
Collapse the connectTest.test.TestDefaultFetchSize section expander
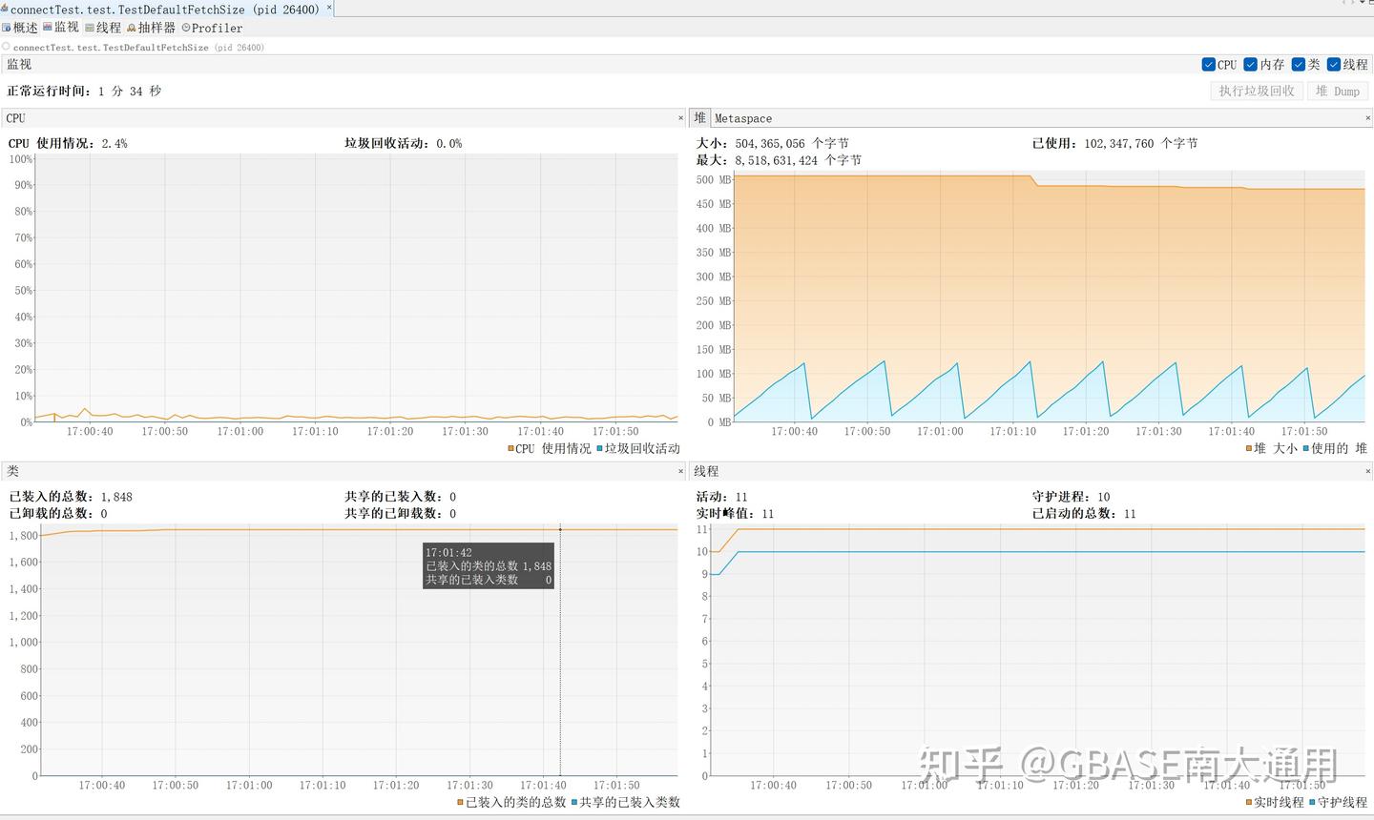tap(6, 46)
